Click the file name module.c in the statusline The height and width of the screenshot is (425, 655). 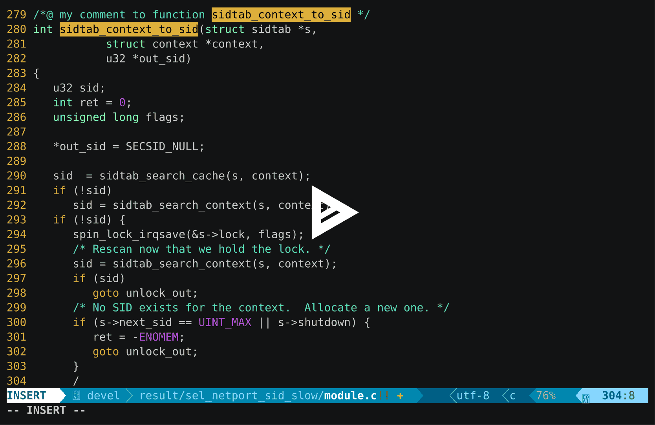coord(350,396)
